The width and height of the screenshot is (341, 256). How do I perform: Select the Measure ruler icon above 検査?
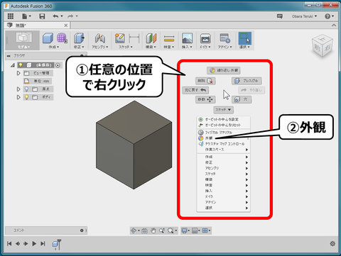tap(169, 38)
